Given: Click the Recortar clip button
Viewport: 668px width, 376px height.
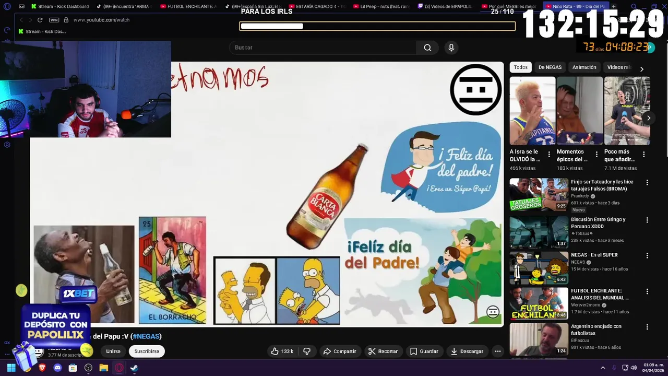Looking at the screenshot, I should pos(383,351).
